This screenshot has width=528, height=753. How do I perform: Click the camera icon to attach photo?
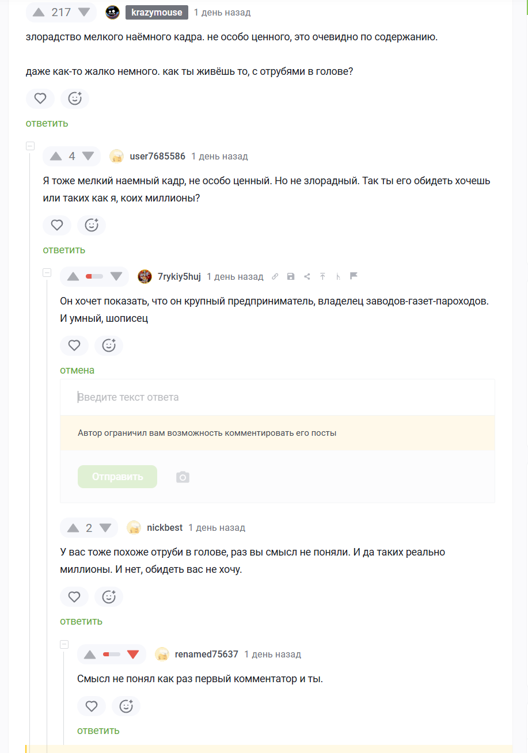tap(183, 477)
